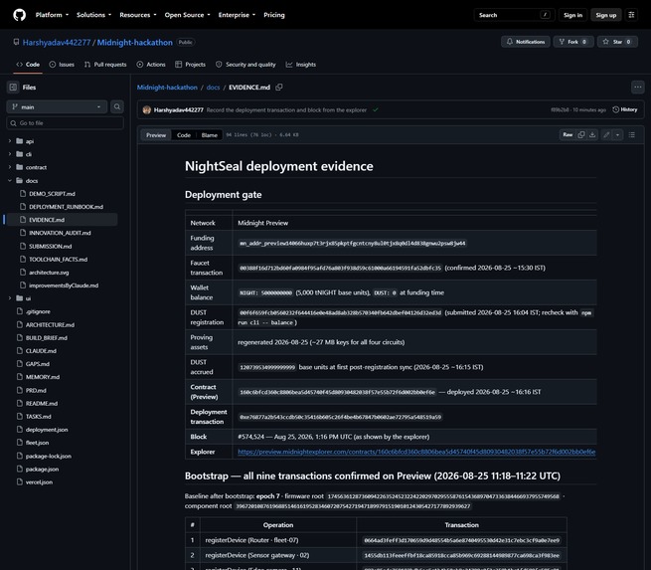Open DEMO_SCRIPT.md in the tree

[x=52, y=194]
